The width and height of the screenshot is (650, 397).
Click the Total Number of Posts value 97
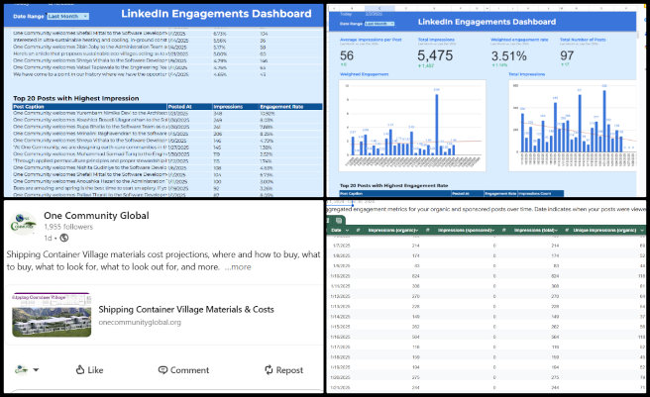point(567,55)
